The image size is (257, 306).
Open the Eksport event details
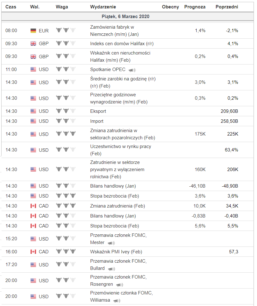click(x=98, y=111)
